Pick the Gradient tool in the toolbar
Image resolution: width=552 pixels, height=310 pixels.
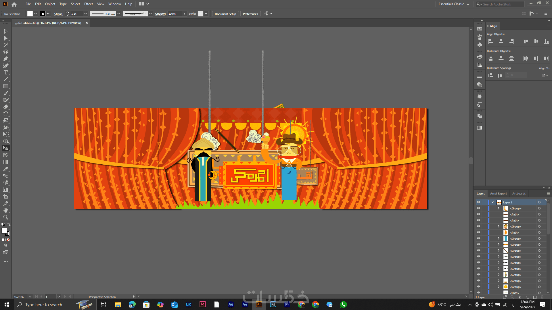click(6, 162)
